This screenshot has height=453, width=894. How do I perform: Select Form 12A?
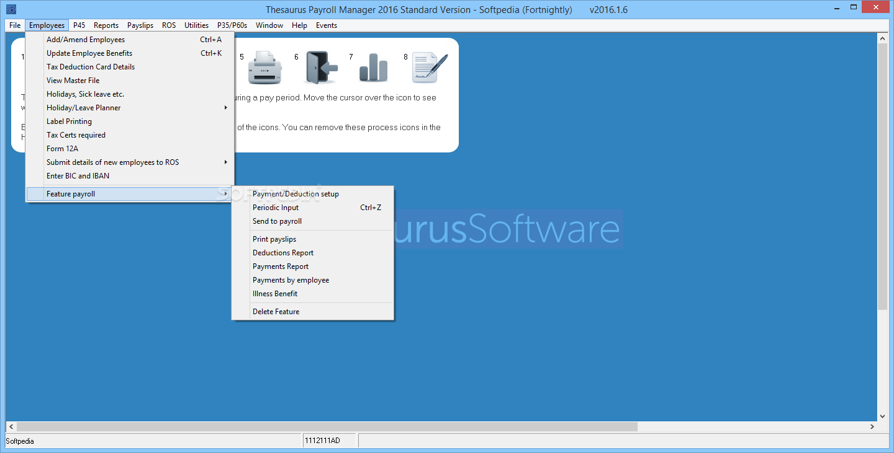tap(130, 149)
